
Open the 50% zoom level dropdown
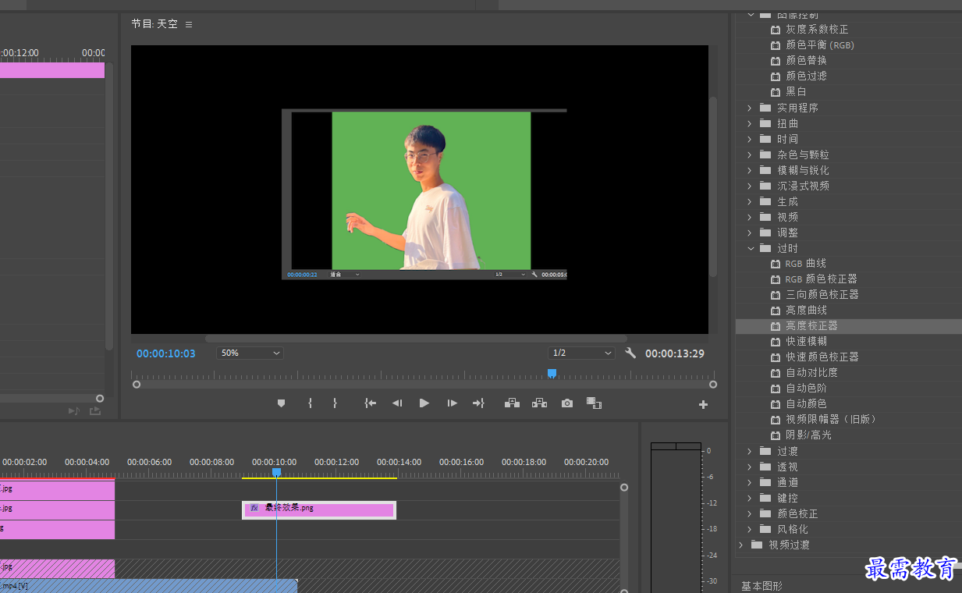click(x=250, y=353)
